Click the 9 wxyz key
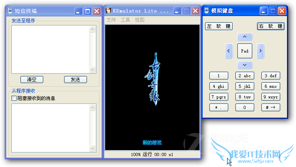 pos(271,97)
